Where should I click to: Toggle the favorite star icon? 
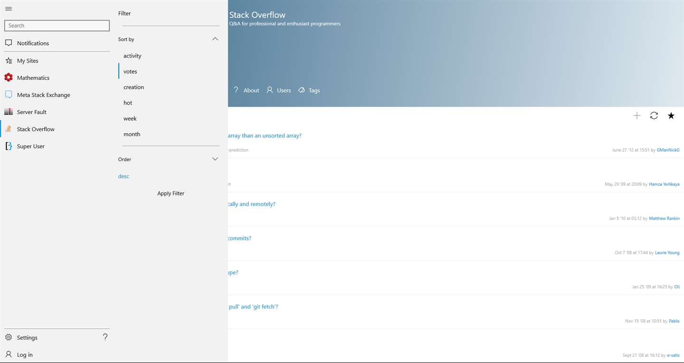pos(671,115)
